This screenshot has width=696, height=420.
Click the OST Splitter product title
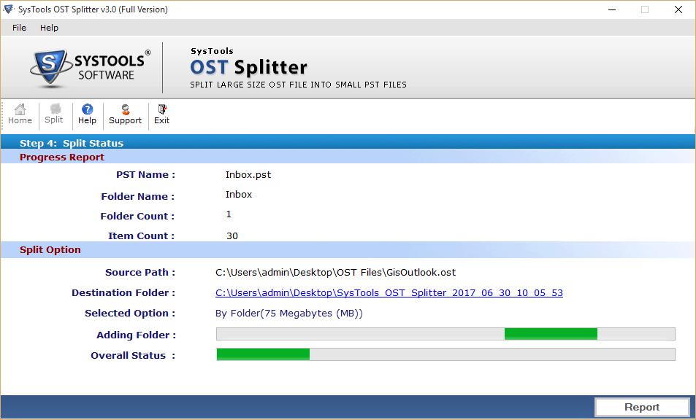[248, 67]
